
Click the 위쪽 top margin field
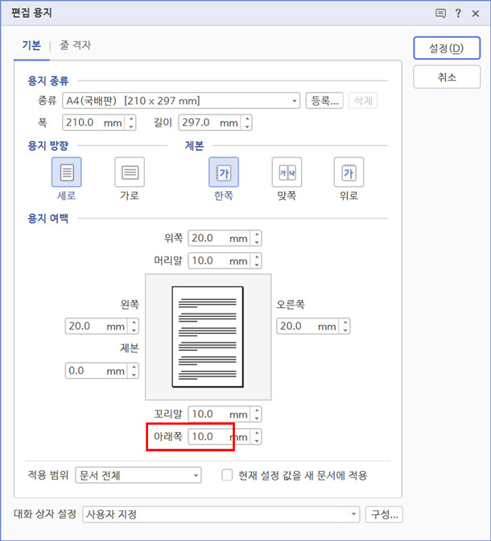click(221, 238)
